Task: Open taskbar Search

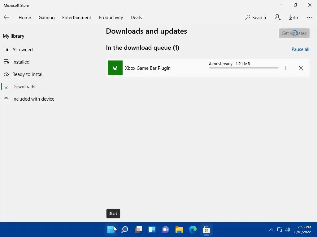Action: pyautogui.click(x=125, y=230)
